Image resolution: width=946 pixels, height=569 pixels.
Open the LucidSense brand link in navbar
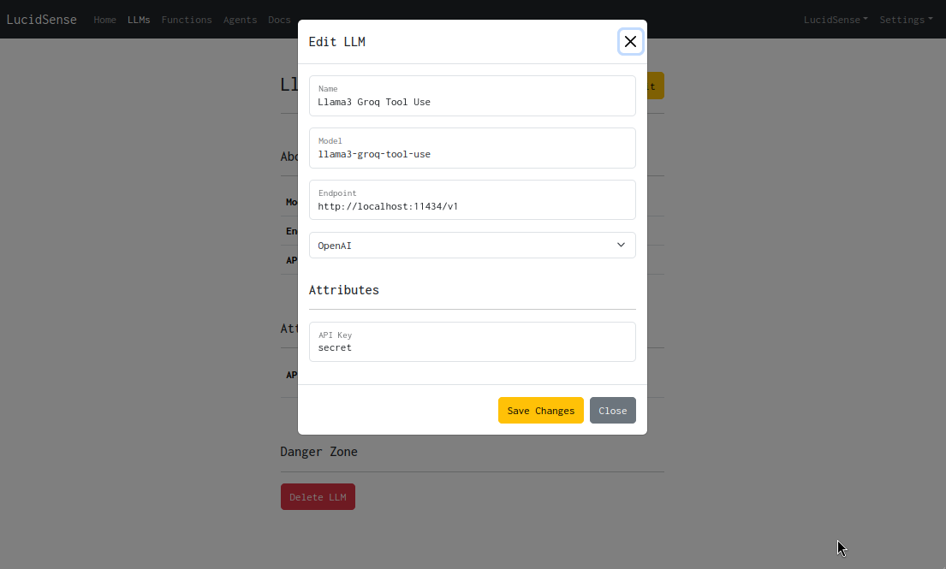tap(41, 19)
